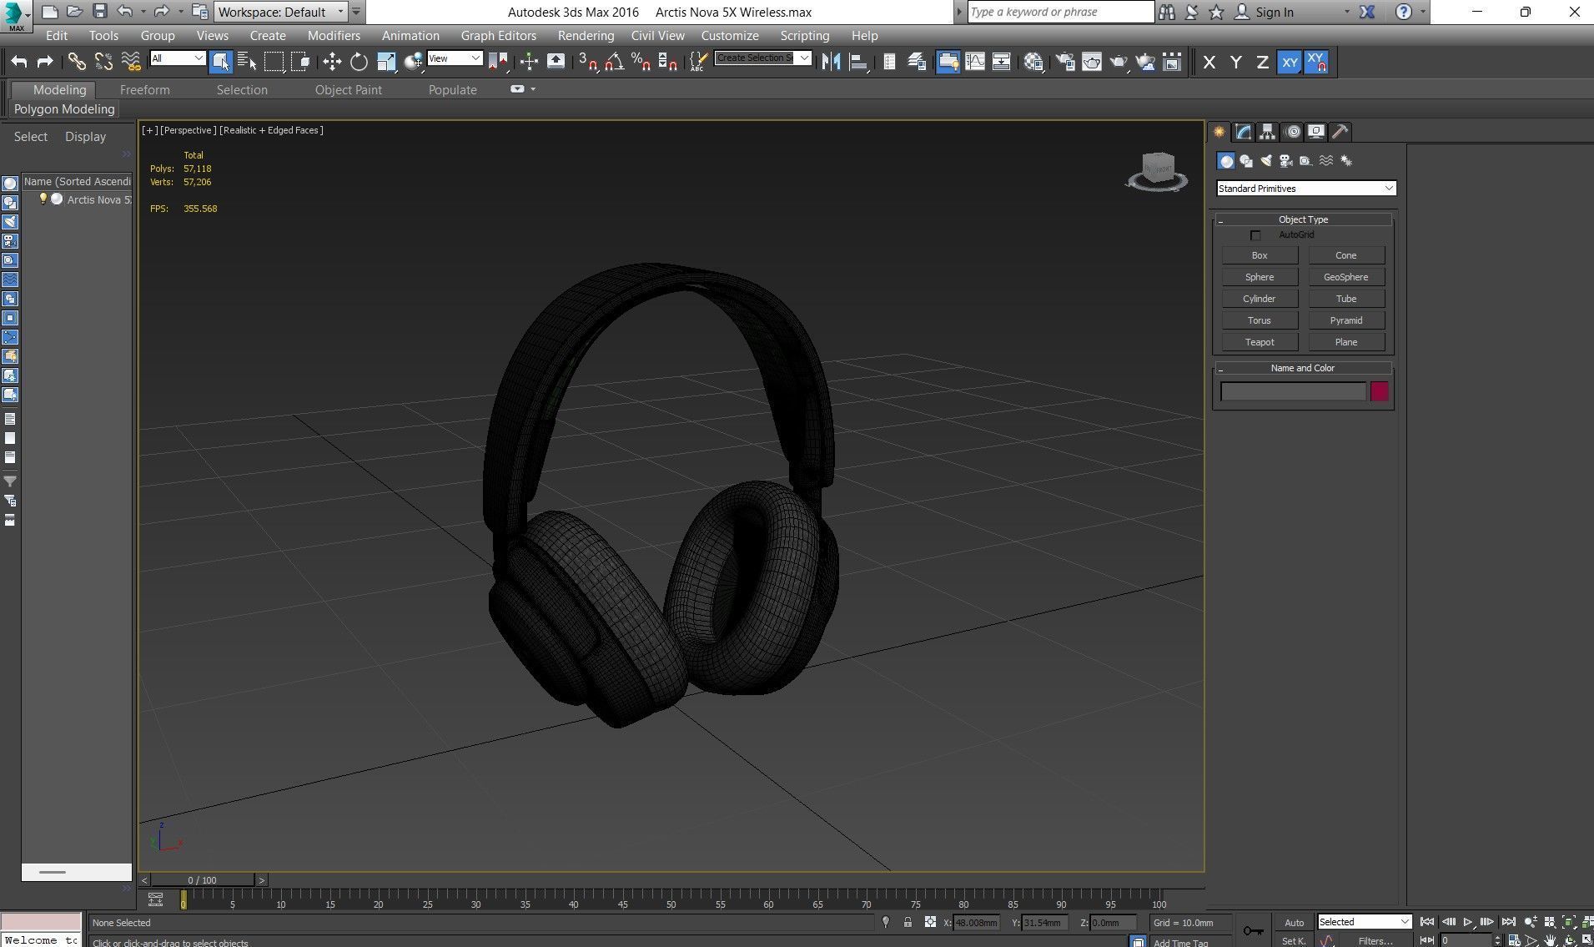Image resolution: width=1594 pixels, height=947 pixels.
Task: Open the Modifiers menu
Action: coord(334,36)
